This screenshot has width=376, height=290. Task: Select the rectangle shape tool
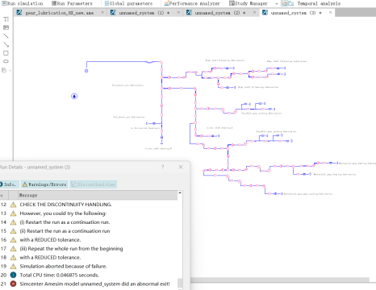coord(6,53)
